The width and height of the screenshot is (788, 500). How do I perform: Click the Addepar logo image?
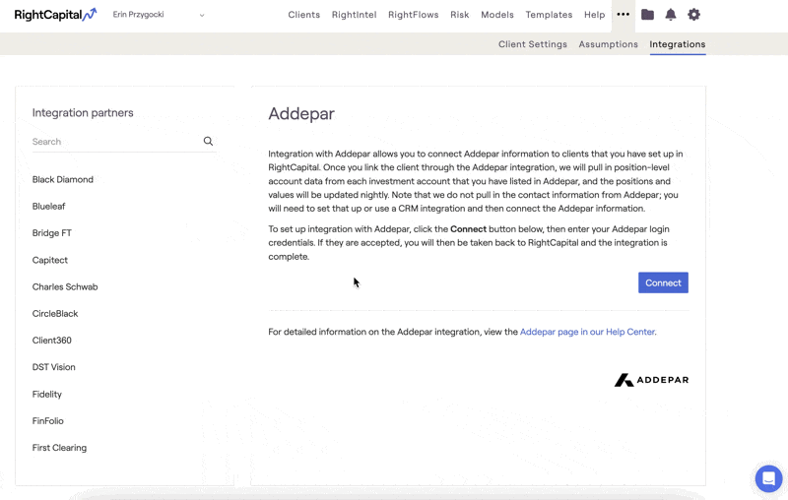(651, 380)
